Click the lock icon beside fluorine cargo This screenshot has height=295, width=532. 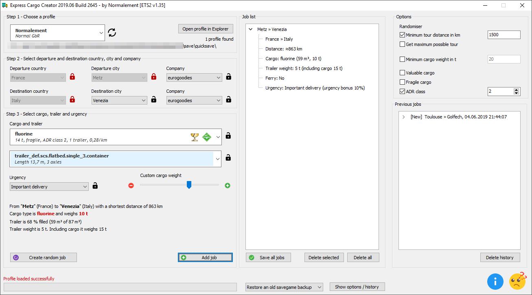[228, 136]
